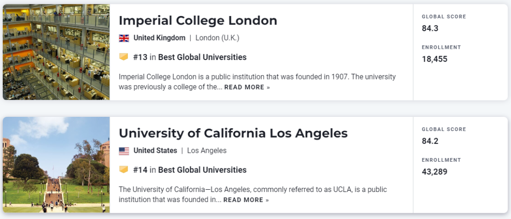Open the Imperial College London building photo
Viewport: 511px width, 219px height.
pyautogui.click(x=56, y=52)
